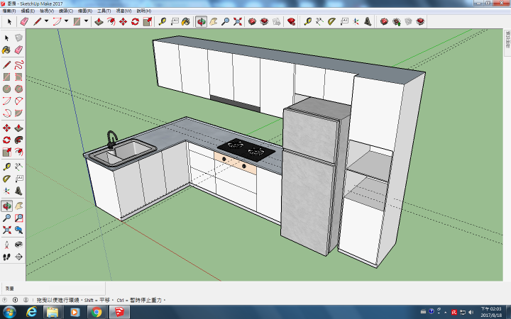Select the Dimension tool in left palette
This screenshot has width=511, height=319.
[x=18, y=167]
